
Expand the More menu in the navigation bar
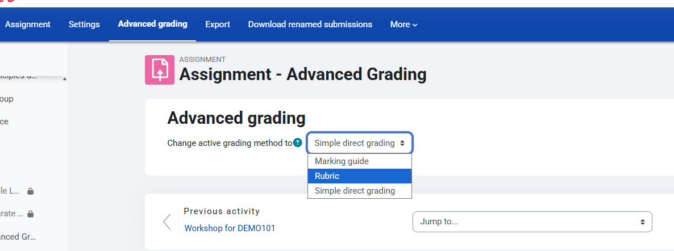coord(403,24)
